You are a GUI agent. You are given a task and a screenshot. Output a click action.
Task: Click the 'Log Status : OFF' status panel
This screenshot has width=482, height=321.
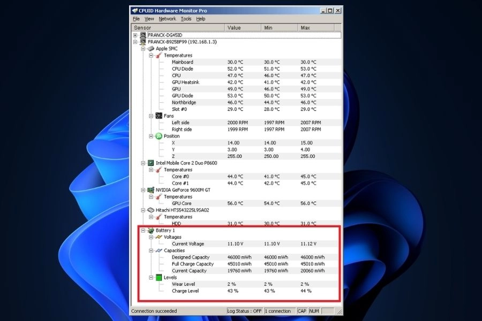click(x=244, y=311)
